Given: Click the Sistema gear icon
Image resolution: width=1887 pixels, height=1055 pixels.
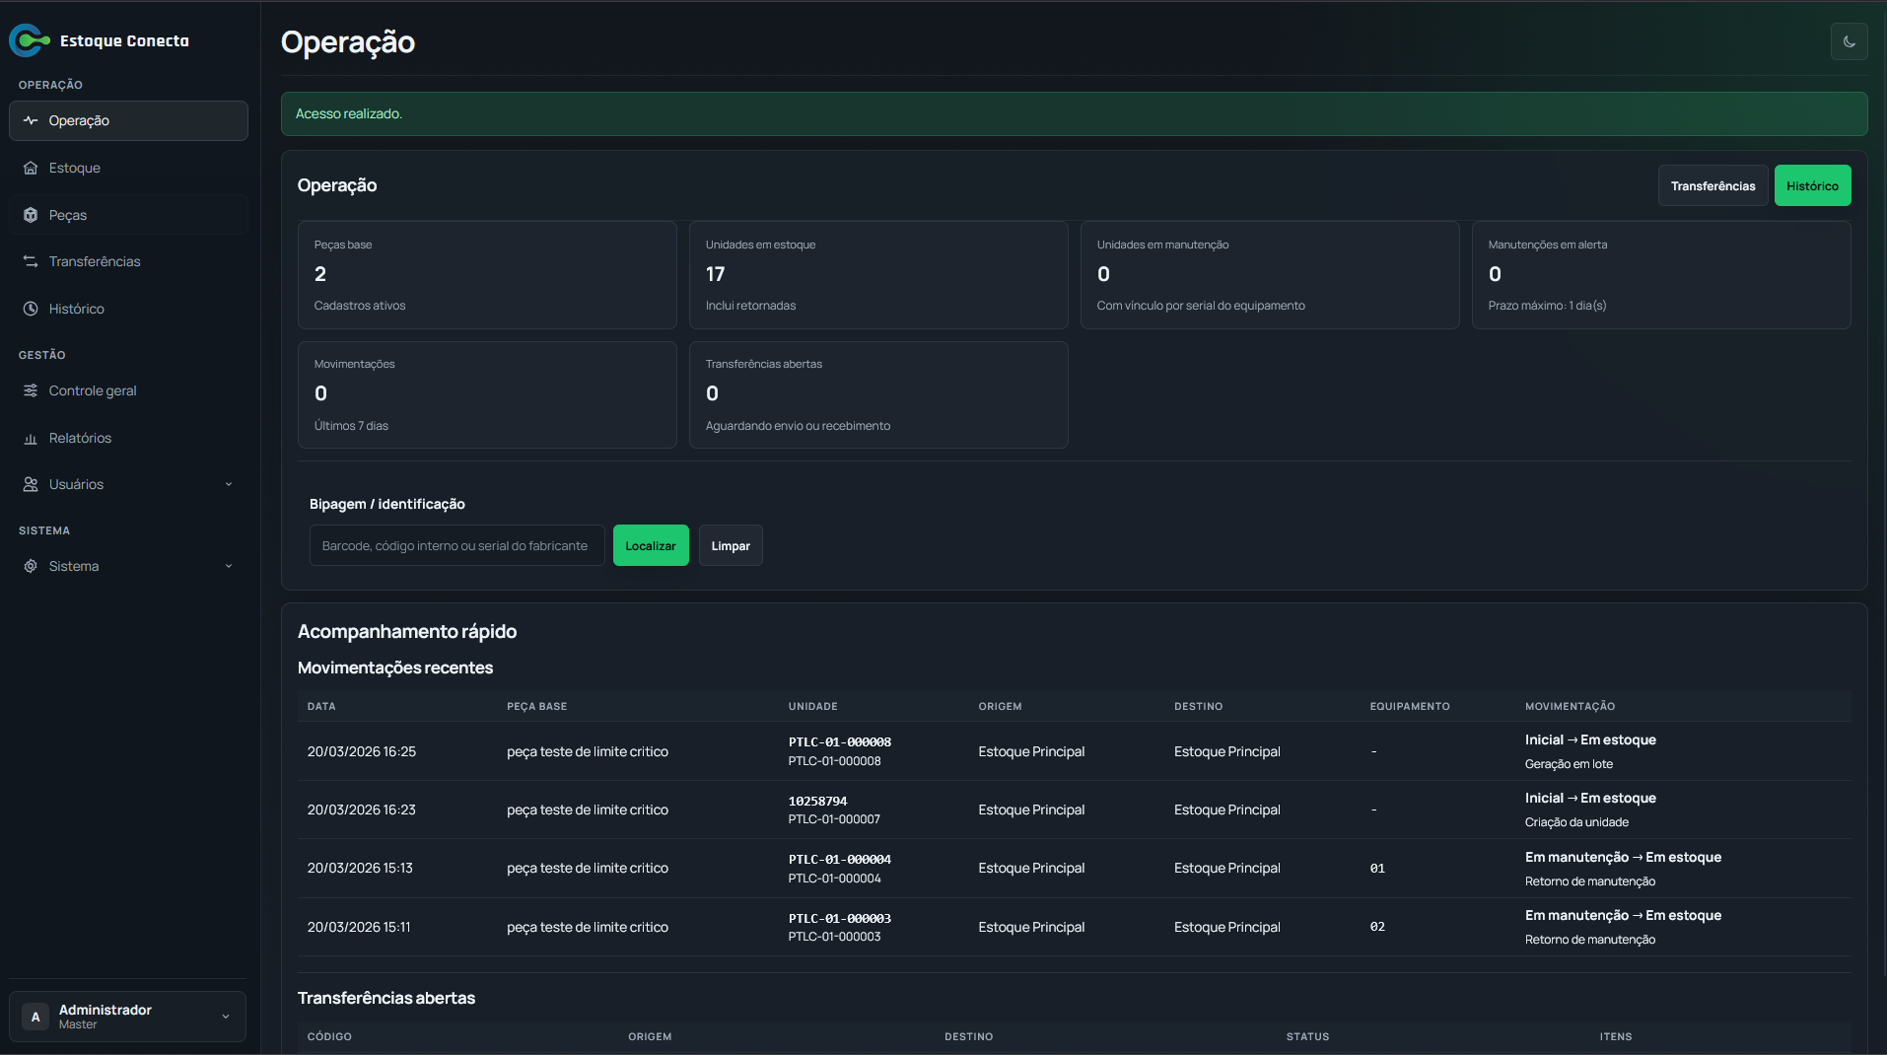Looking at the screenshot, I should [31, 566].
